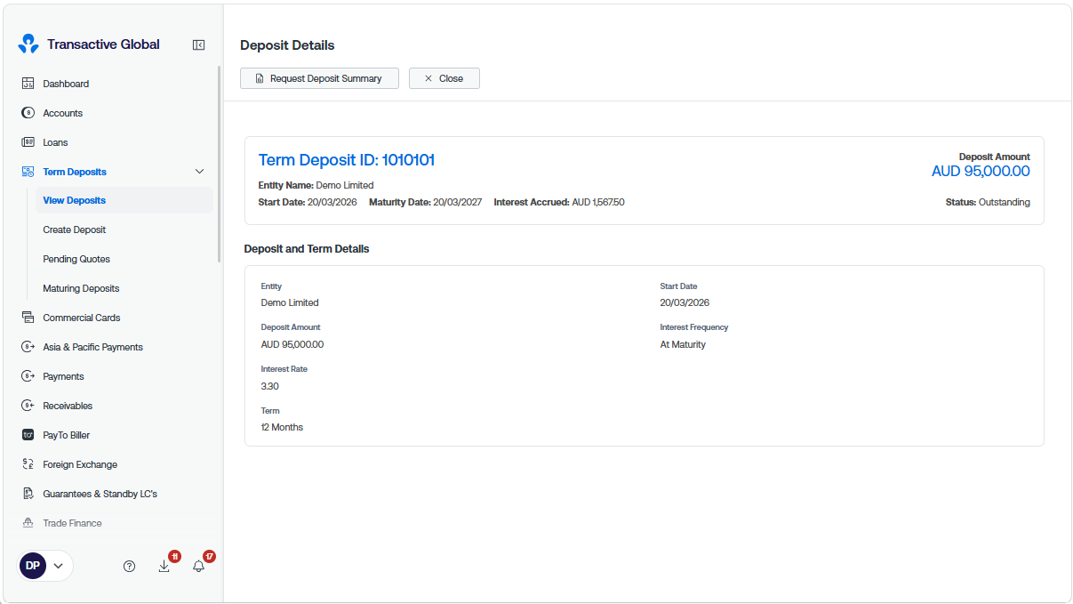Collapse the sidebar panel icon

(x=199, y=44)
